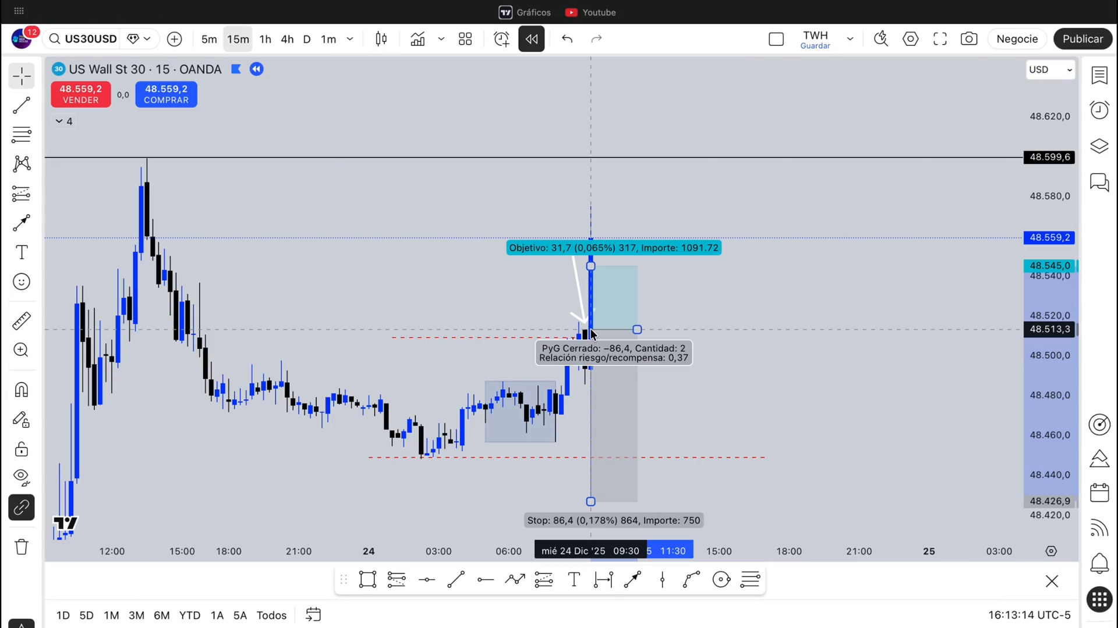The image size is (1118, 628).
Task: Toggle bar replay mode
Action: tap(532, 39)
